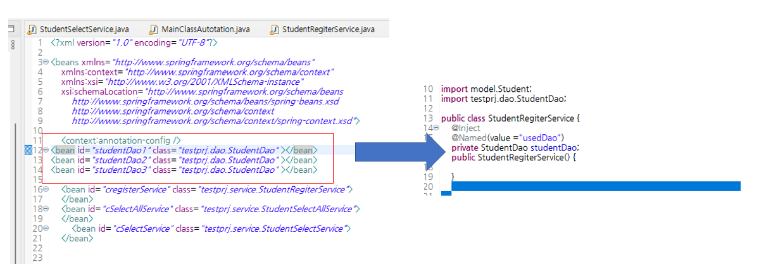
Task: Place cursor on xmlns:context attribute line
Action: pos(198,72)
